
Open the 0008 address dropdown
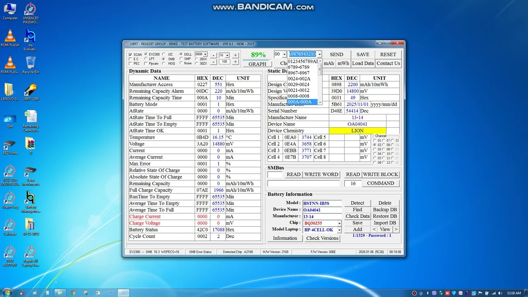click(x=205, y=54)
